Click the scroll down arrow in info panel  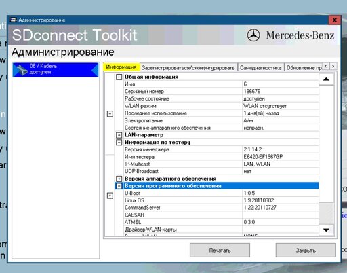point(326,230)
